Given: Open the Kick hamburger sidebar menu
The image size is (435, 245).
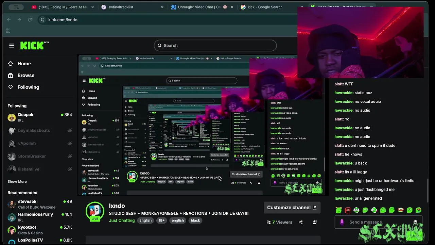Looking at the screenshot, I should (12, 46).
